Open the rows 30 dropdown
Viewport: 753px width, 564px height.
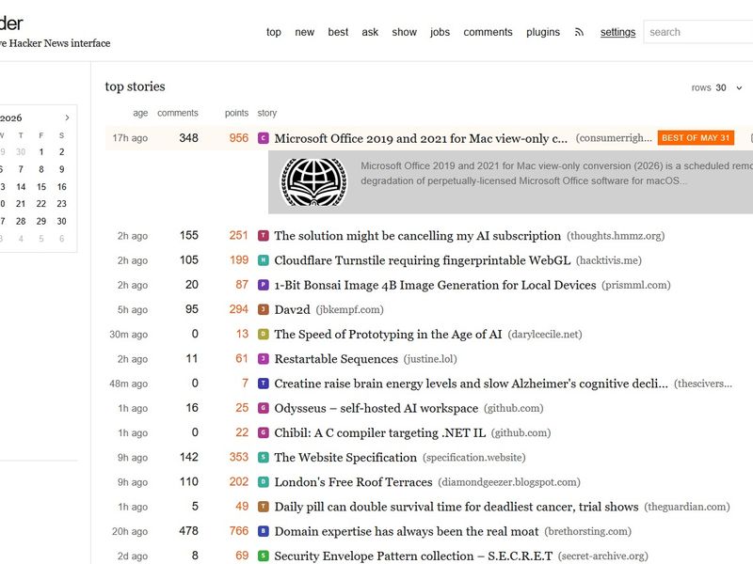point(717,87)
